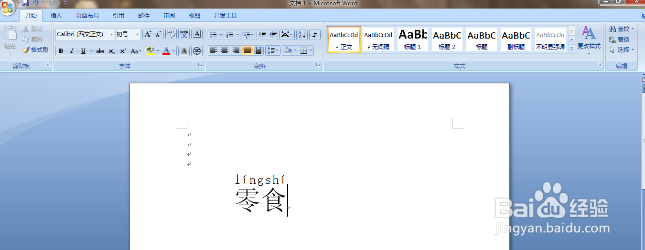Toggle Distributed alignment
The image size is (645, 250).
(258, 50)
